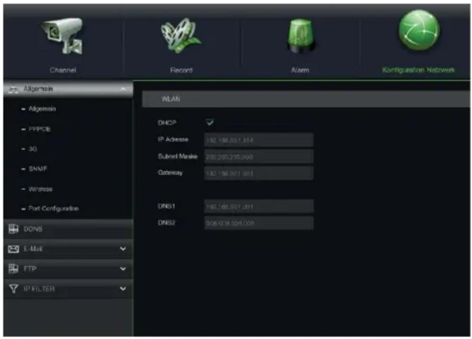Open the Channel camera icon
472x339 pixels.
pyautogui.click(x=63, y=36)
